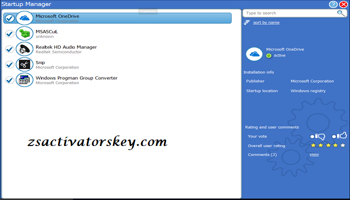
Task: Select the MSASCuiL entry name
Action: click(46, 31)
